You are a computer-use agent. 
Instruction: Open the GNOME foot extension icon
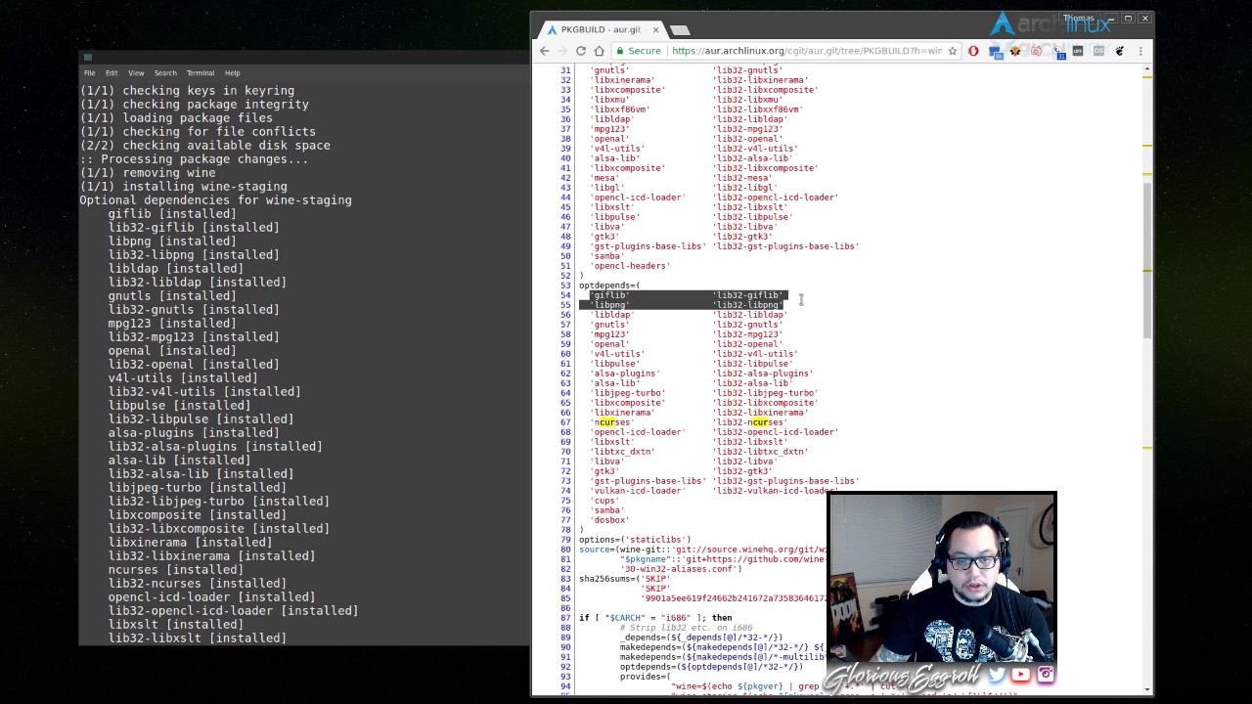(1120, 51)
